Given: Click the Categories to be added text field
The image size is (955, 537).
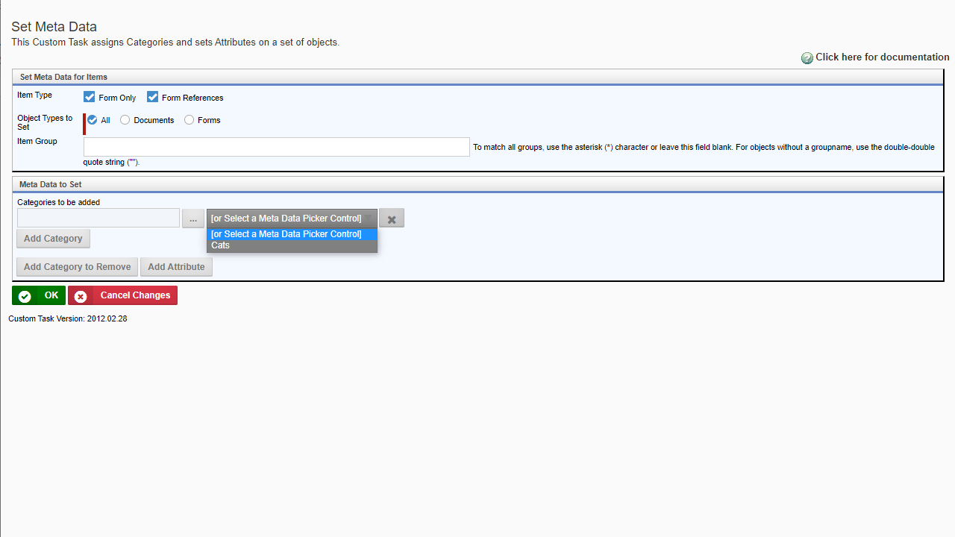Looking at the screenshot, I should pos(98,218).
